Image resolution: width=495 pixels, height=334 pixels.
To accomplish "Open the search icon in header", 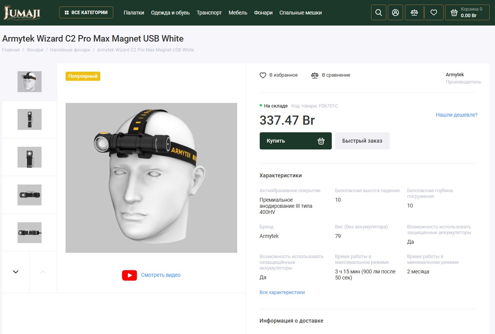I will coord(379,13).
